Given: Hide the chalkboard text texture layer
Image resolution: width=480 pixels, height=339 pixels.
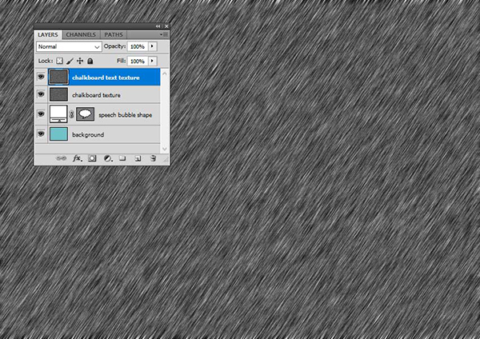Looking at the screenshot, I should (41, 78).
